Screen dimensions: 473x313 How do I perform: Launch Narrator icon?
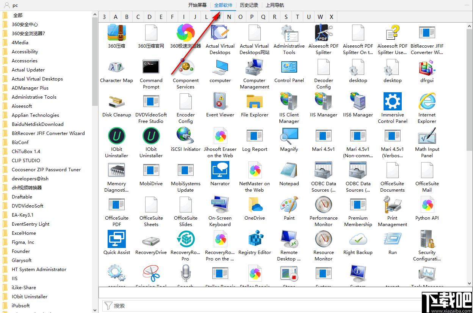click(x=220, y=170)
